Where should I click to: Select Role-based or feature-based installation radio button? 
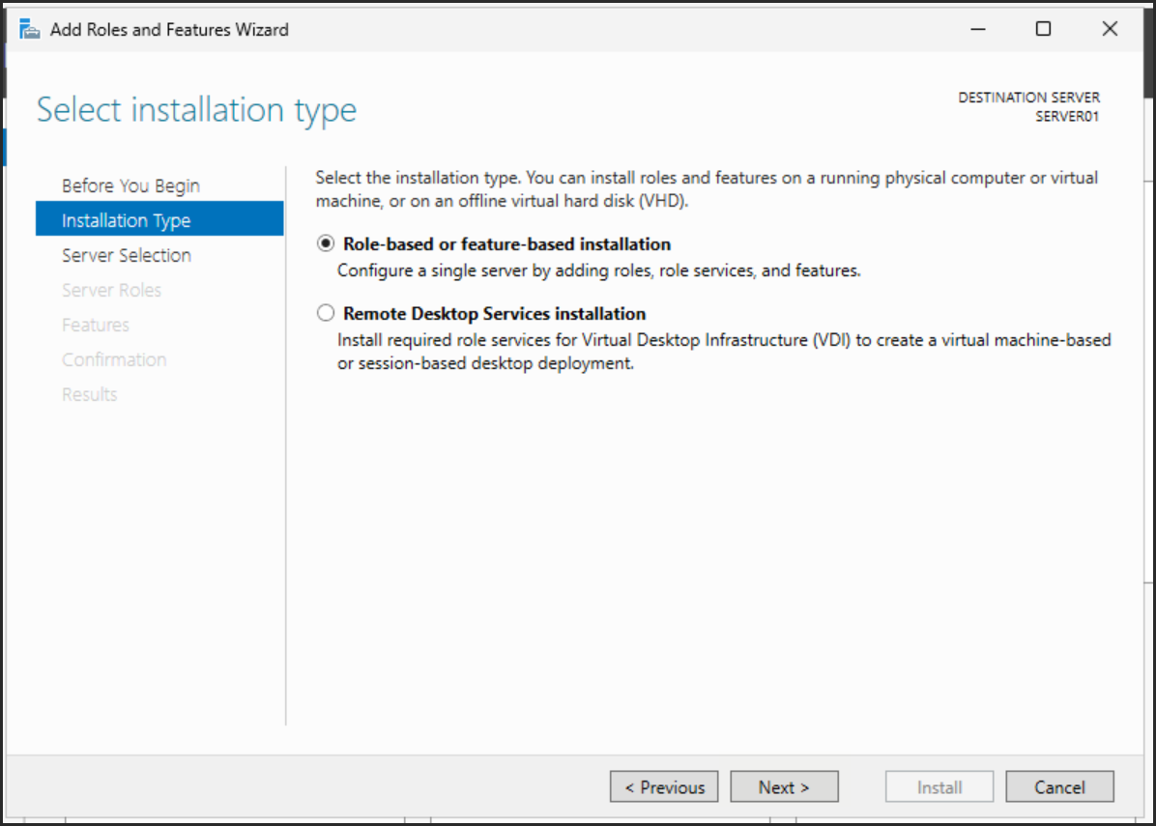pyautogui.click(x=326, y=244)
